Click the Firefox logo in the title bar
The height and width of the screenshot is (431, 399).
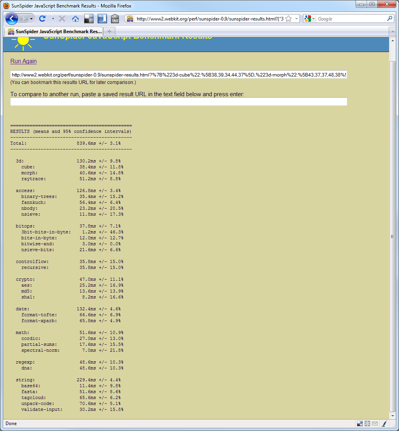[x=6, y=6]
